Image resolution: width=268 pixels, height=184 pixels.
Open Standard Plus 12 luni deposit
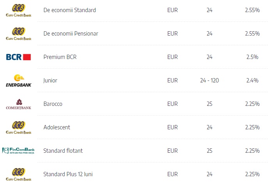[68, 174]
